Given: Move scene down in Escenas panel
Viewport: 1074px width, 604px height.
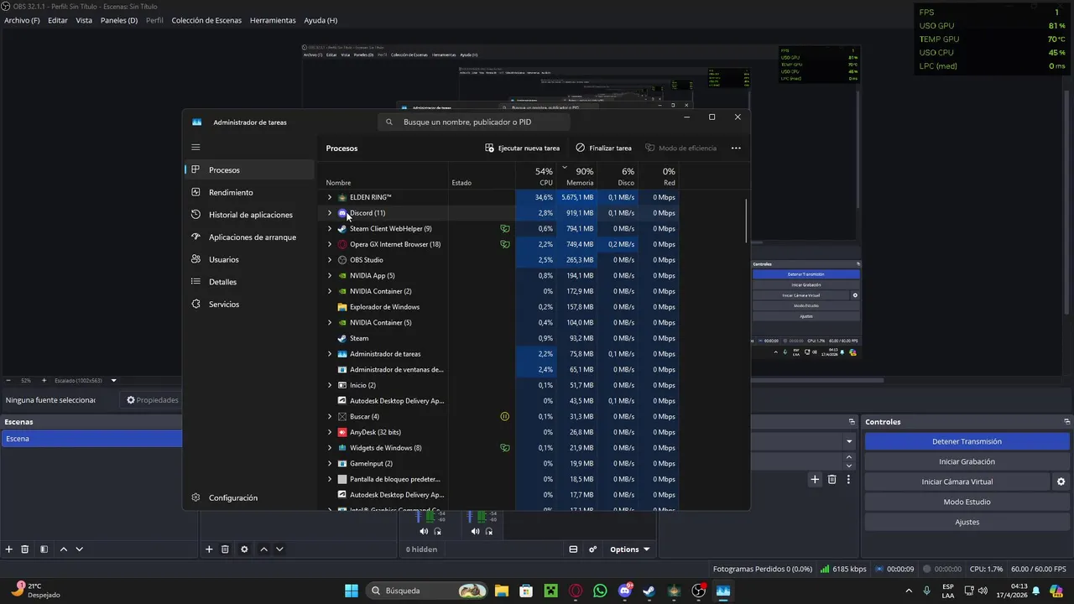Looking at the screenshot, I should click(x=79, y=549).
